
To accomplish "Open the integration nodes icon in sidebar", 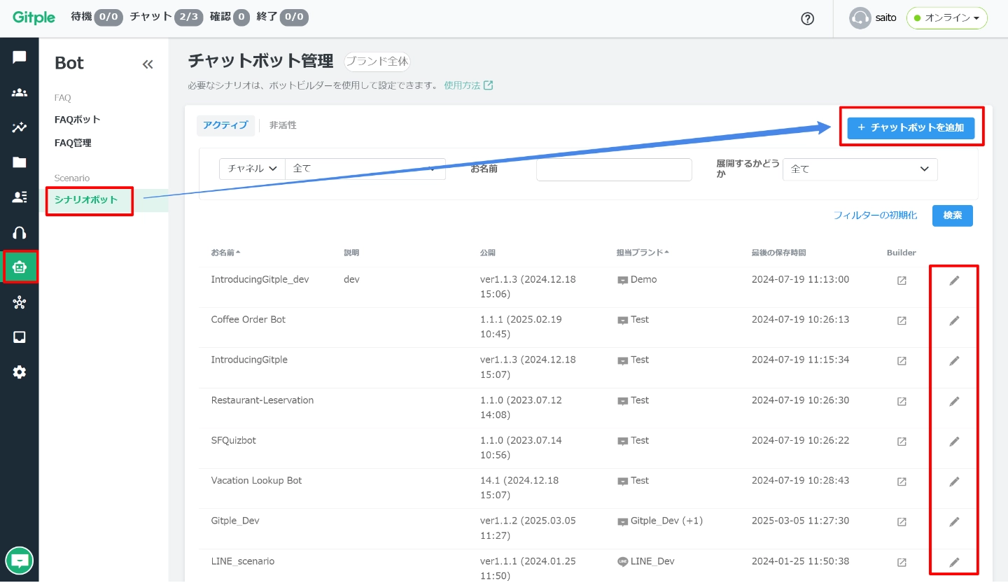I will tap(20, 302).
